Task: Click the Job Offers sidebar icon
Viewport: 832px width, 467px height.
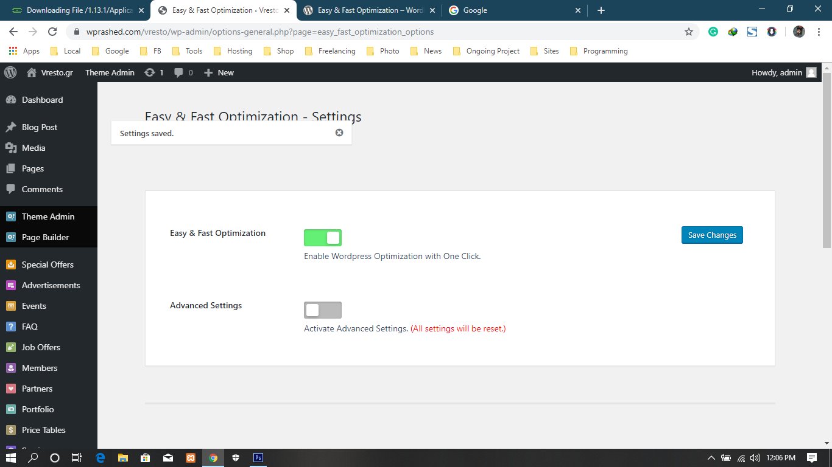Action: (x=11, y=347)
